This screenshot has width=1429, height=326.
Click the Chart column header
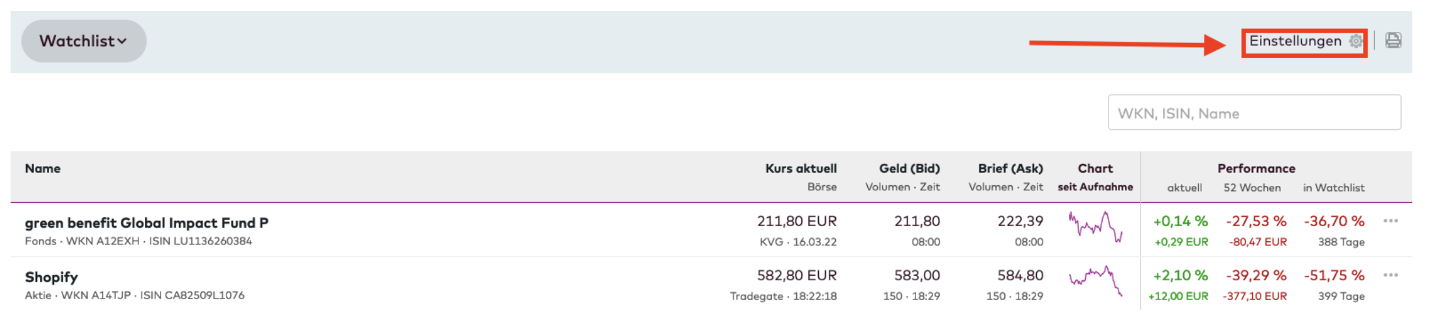(1095, 168)
